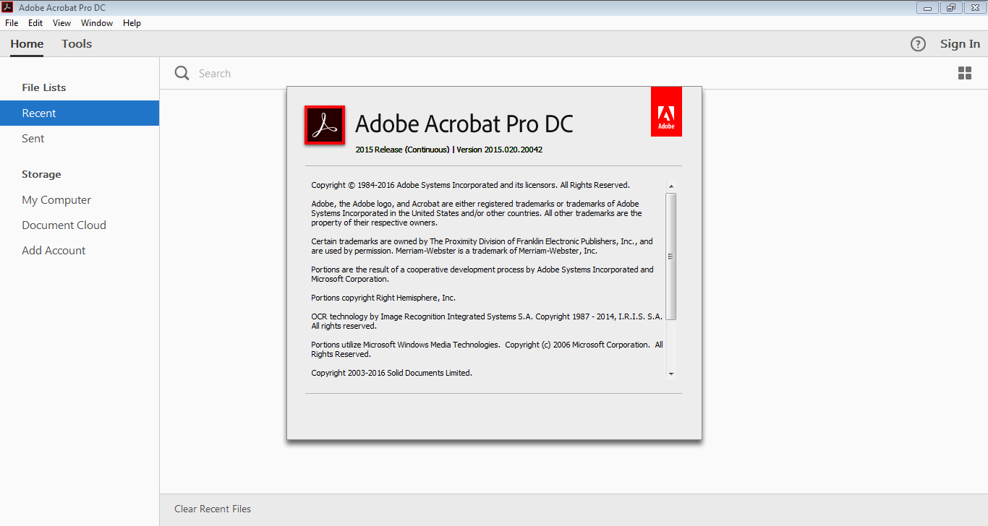Click the Storage heading
This screenshot has width=988, height=526.
[x=41, y=174]
